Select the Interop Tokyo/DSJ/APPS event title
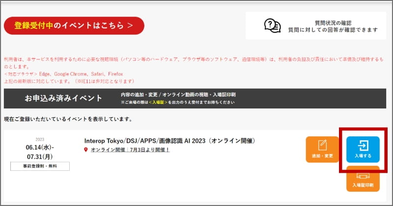 pos(169,141)
